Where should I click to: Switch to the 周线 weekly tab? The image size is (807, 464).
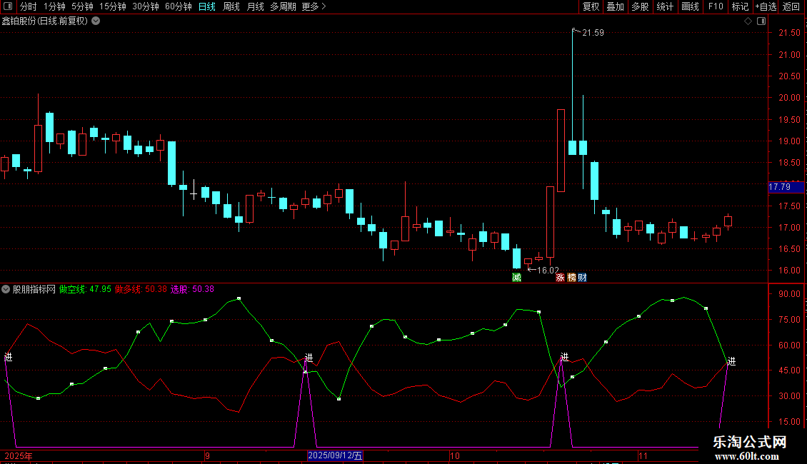coord(231,6)
